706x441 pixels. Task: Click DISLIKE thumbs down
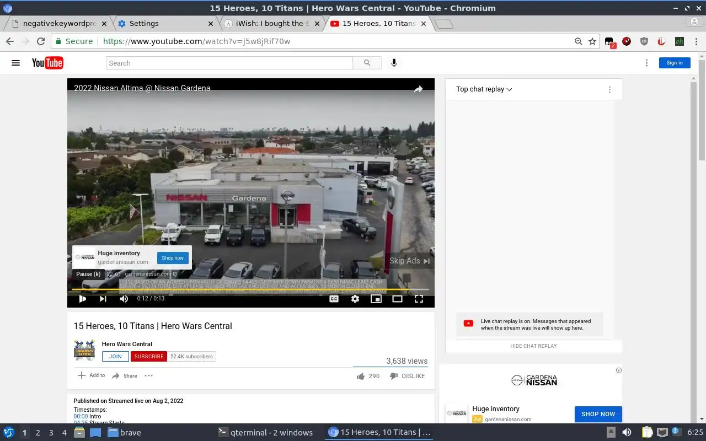(x=407, y=376)
